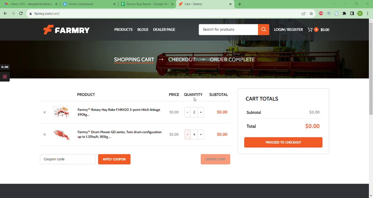Click the Rotary Hay Rake quantity field
Viewport: 373px width, 198px height.
click(x=194, y=112)
